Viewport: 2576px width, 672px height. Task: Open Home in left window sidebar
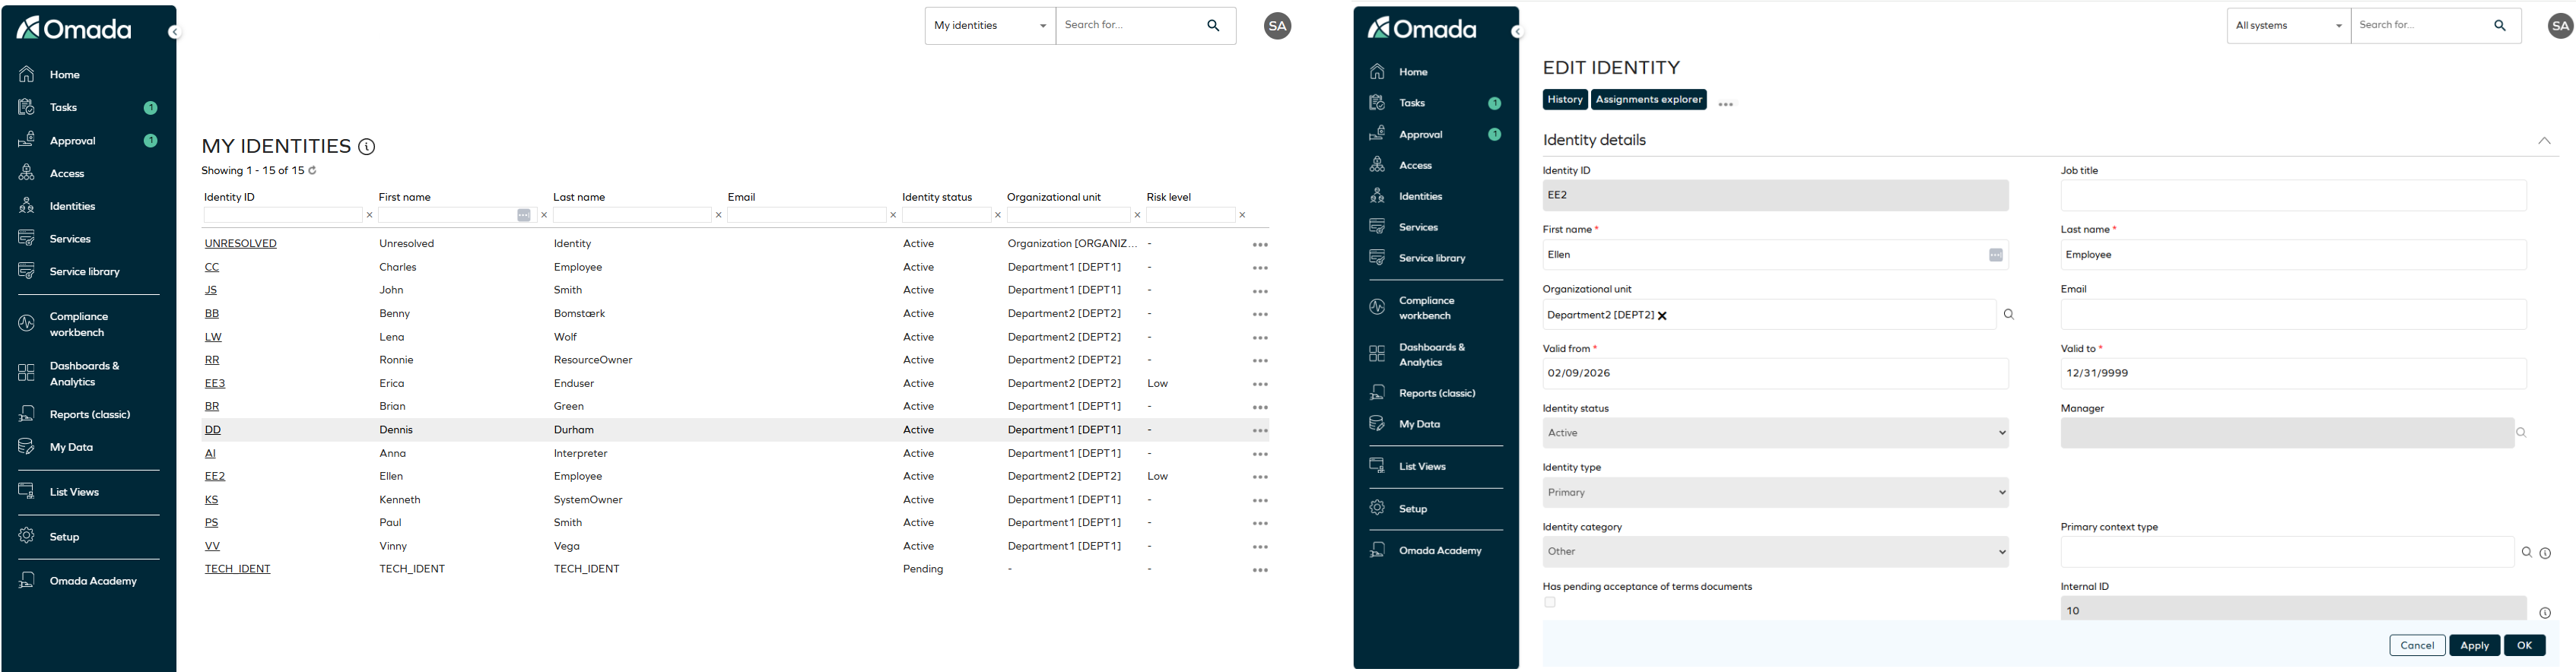[x=65, y=75]
